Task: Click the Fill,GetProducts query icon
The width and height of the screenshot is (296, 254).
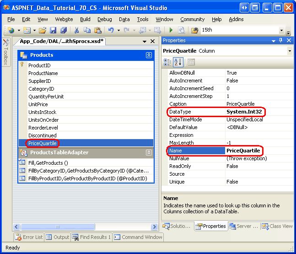Action: pos(22,162)
